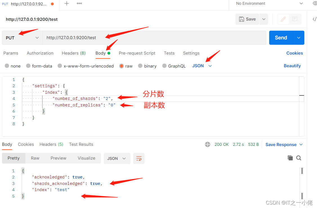Open the tab options ellipsis menu
The width and height of the screenshot is (317, 208).
[79, 3]
